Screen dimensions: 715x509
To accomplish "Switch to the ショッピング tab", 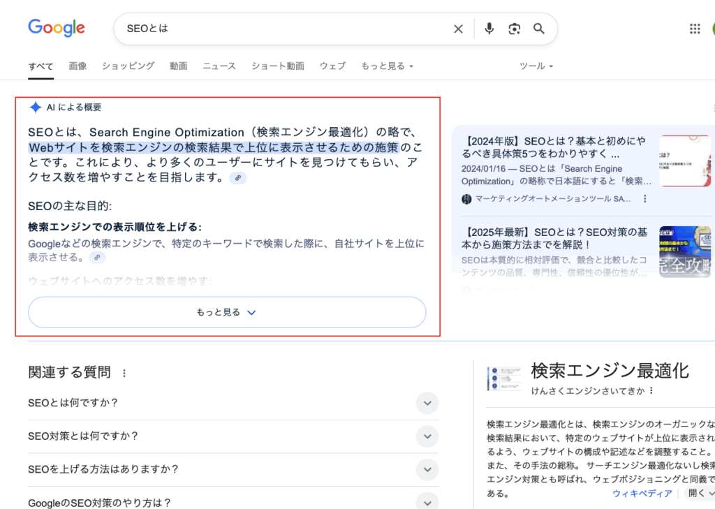I will click(x=128, y=66).
